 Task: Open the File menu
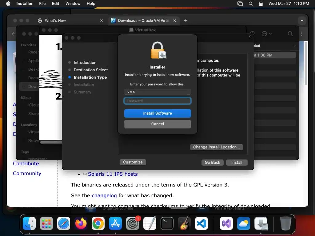[x=42, y=3]
